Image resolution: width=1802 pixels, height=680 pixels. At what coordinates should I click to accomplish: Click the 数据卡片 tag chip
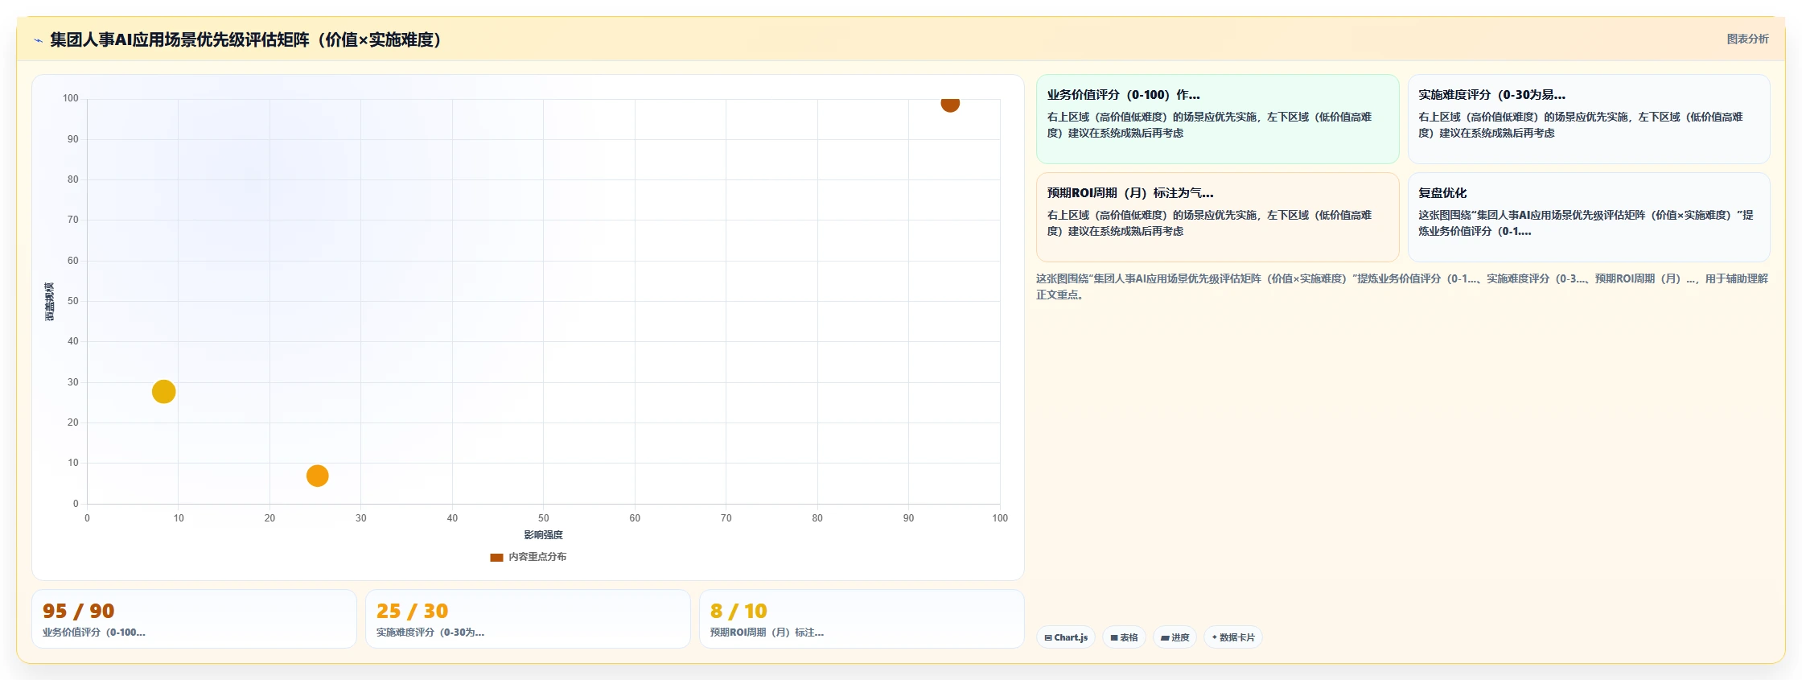click(1232, 637)
